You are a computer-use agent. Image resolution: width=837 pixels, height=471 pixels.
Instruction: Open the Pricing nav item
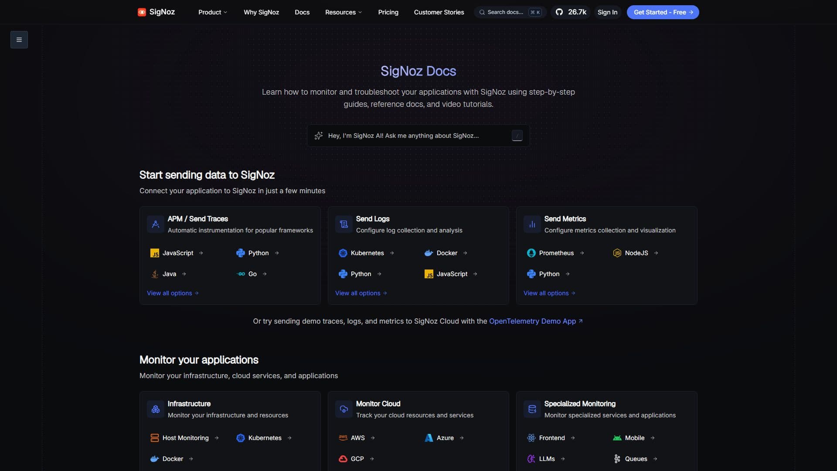(x=388, y=12)
